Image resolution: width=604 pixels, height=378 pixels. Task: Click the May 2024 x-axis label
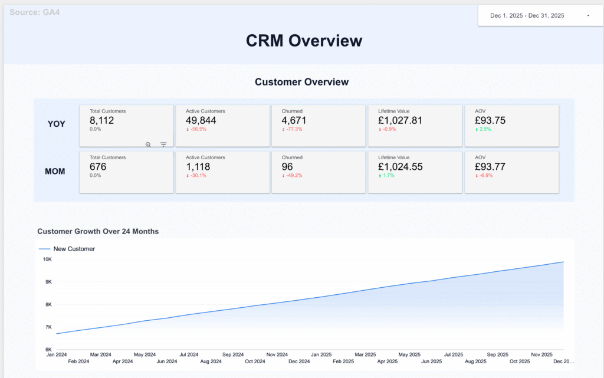click(145, 354)
